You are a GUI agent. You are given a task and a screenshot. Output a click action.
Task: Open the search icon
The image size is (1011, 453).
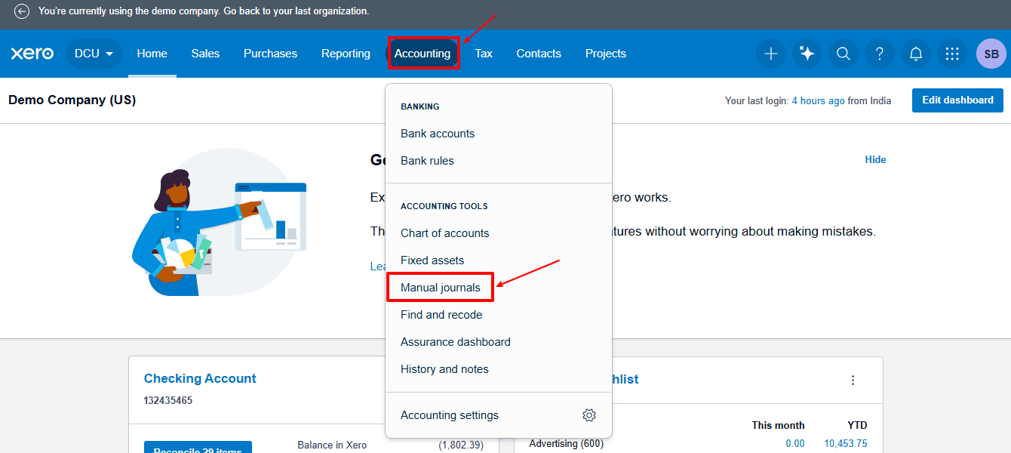tap(843, 54)
